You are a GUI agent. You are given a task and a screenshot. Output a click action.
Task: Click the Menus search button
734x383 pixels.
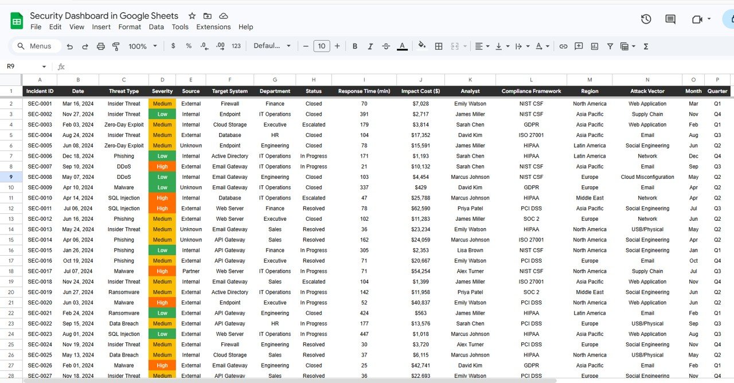click(x=36, y=46)
